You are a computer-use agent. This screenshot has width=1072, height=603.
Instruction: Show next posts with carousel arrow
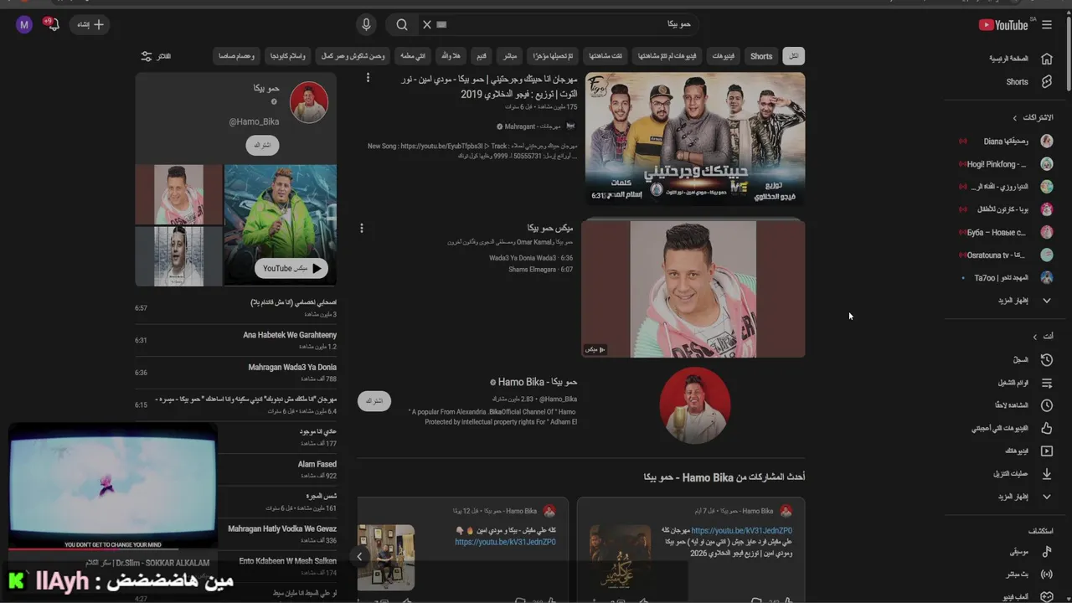pyautogui.click(x=359, y=556)
